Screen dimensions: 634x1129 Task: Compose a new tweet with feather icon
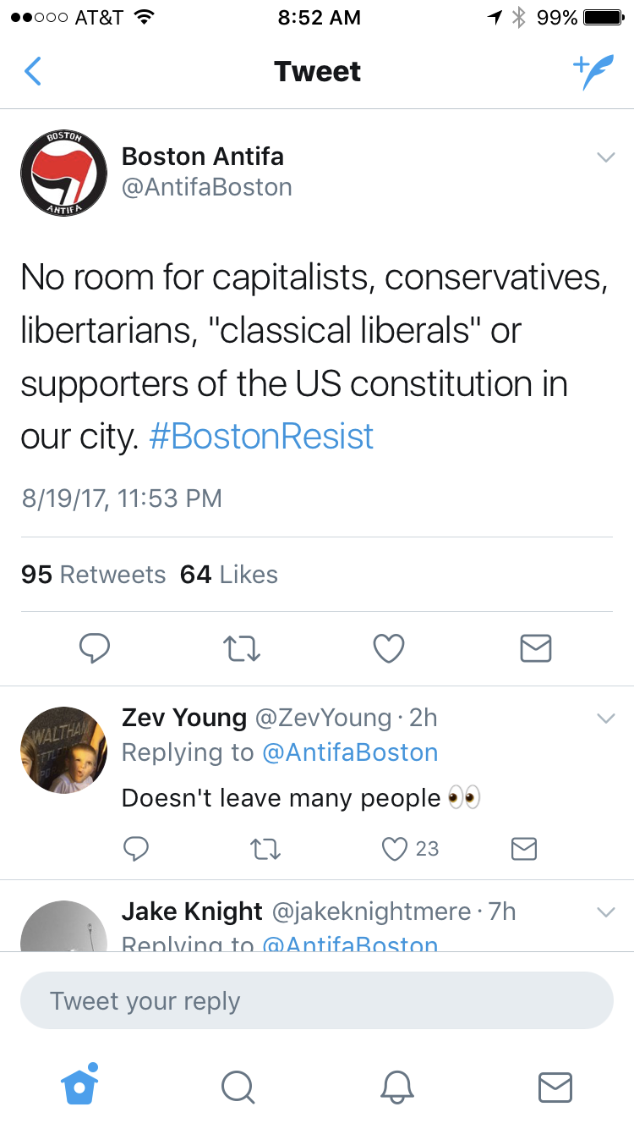(x=592, y=73)
